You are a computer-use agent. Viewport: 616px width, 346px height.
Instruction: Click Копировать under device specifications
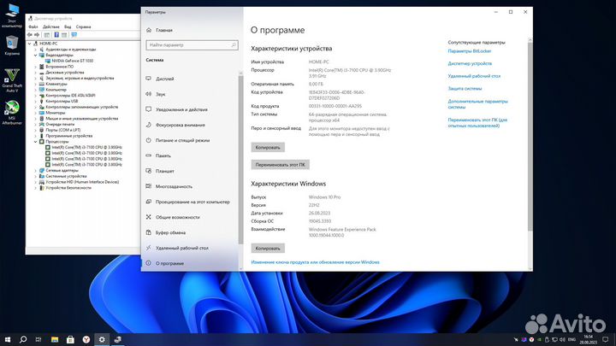pos(268,148)
